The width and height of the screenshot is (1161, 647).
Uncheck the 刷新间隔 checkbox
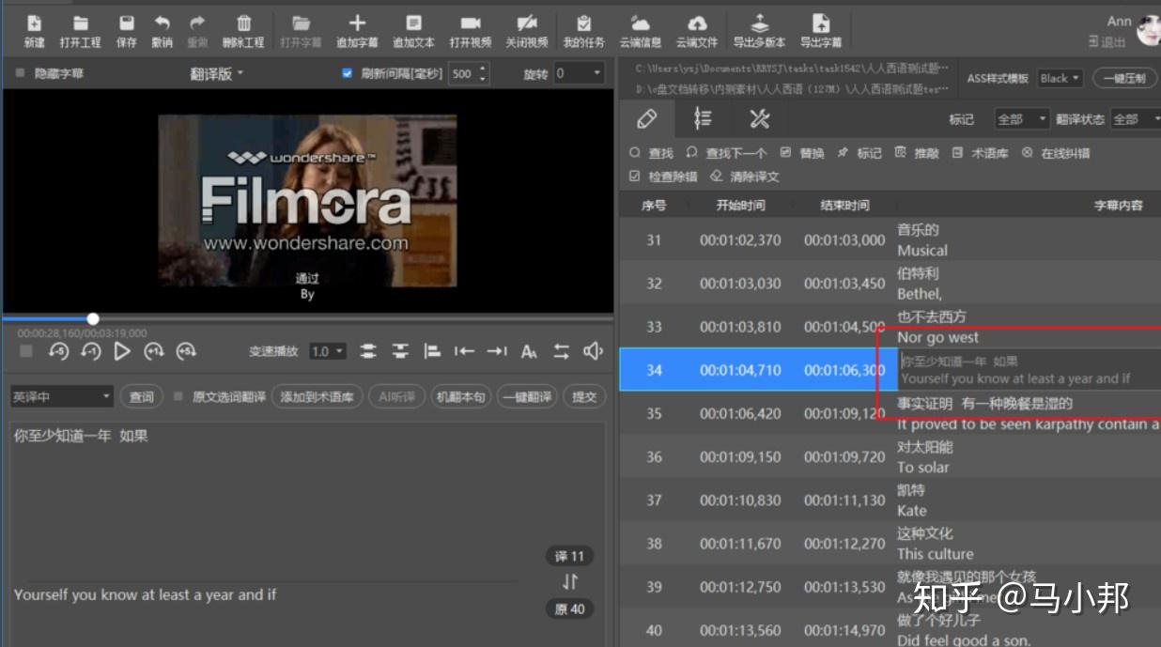click(x=348, y=73)
